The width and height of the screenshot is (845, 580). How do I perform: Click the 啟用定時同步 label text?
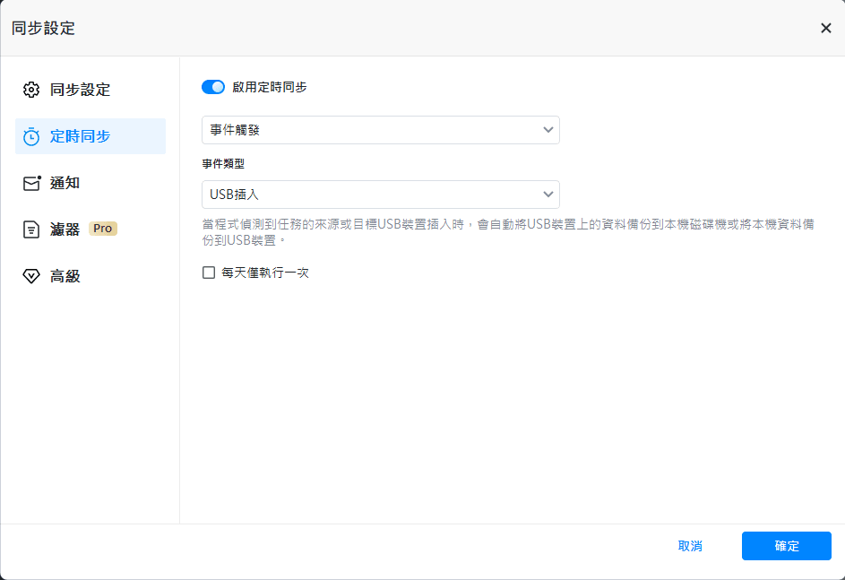point(270,87)
